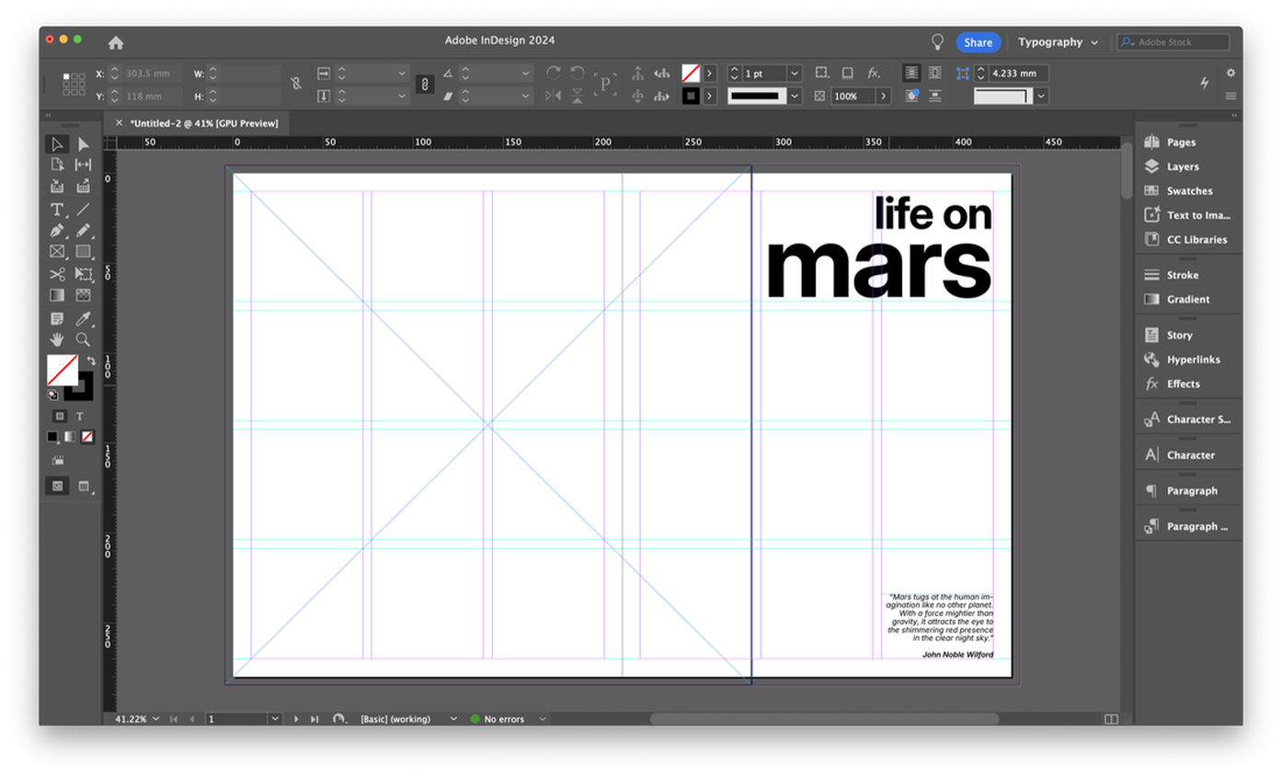
Task: Click the fx effects icon in control bar
Action: 874,73
